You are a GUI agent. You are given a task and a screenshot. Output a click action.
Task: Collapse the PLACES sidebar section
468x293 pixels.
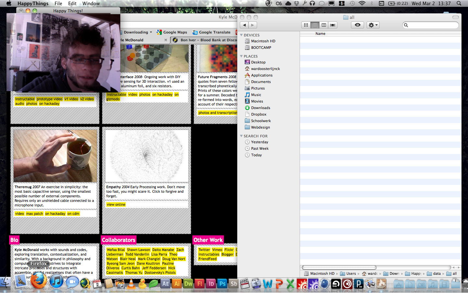pos(241,56)
